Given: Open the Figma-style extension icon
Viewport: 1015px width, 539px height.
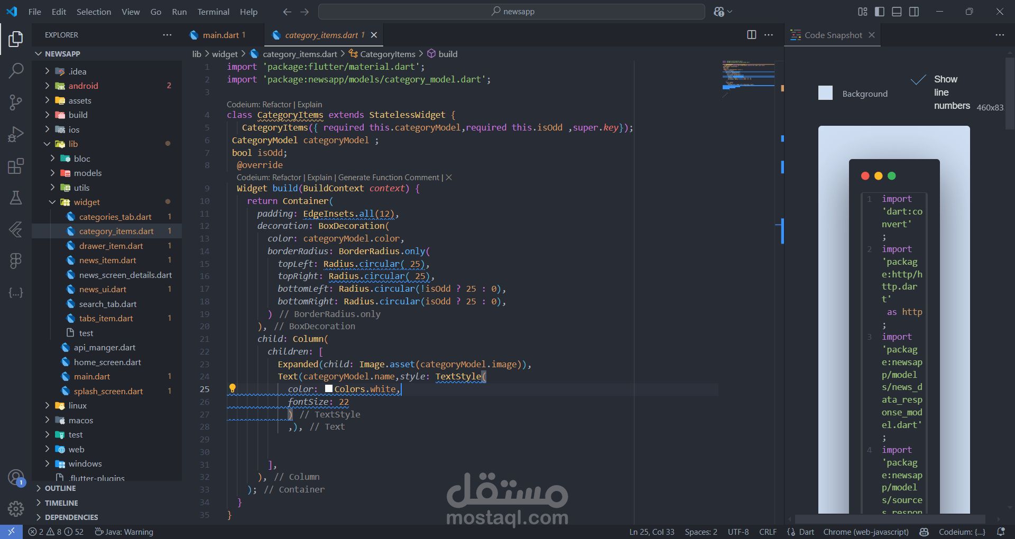Looking at the screenshot, I should click(x=16, y=261).
